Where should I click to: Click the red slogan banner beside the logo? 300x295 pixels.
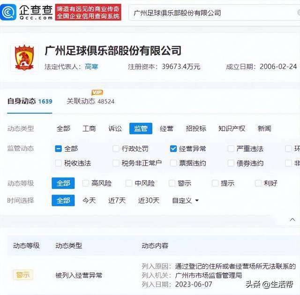click(x=88, y=12)
